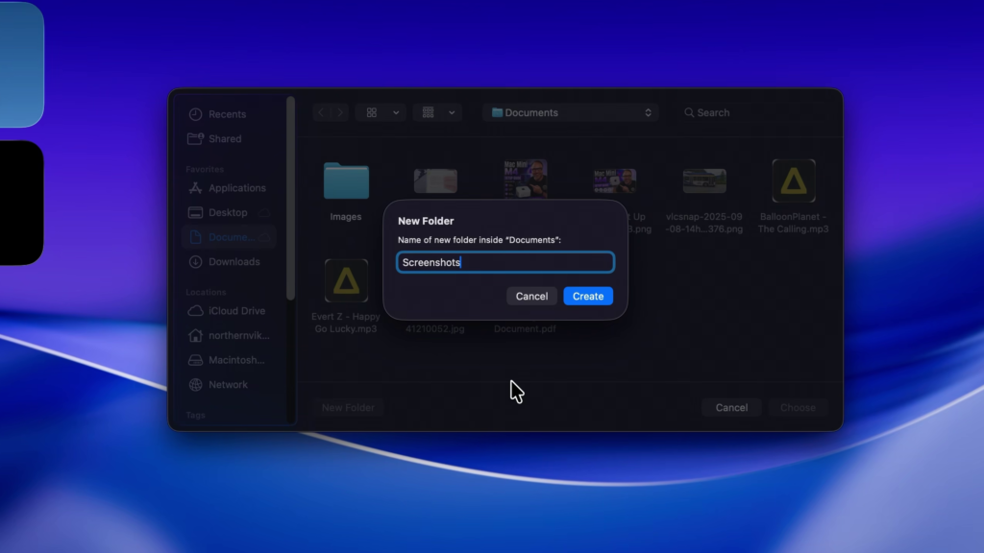This screenshot has width=984, height=553.
Task: Open the Documents location popup
Action: click(x=571, y=113)
